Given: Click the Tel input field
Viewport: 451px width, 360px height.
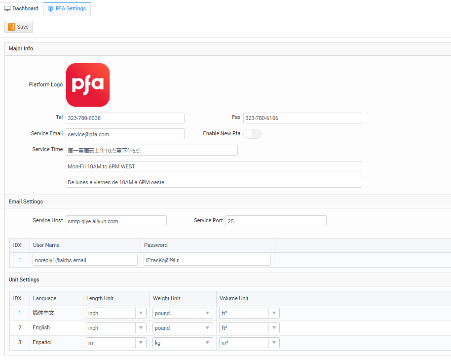Looking at the screenshot, I should (125, 118).
